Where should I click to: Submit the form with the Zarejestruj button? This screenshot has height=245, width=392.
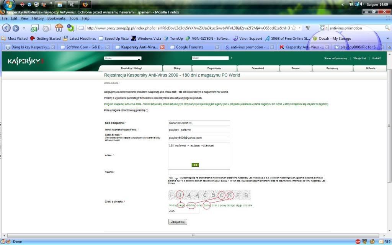[x=178, y=222]
